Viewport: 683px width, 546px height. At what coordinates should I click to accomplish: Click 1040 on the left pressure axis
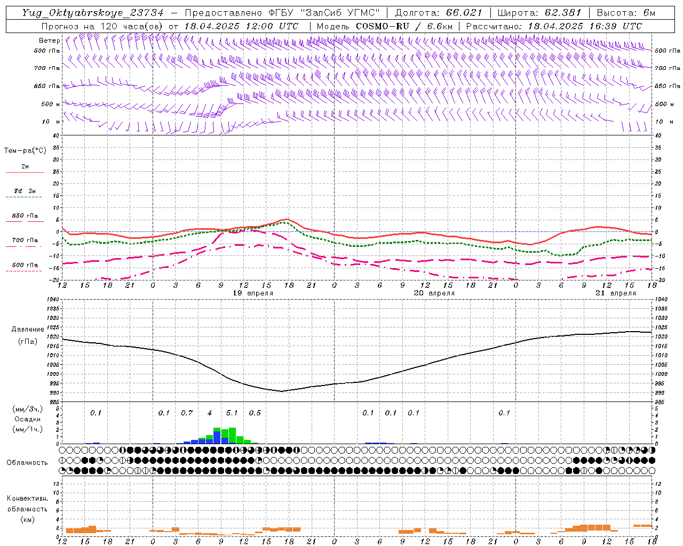[x=54, y=300]
